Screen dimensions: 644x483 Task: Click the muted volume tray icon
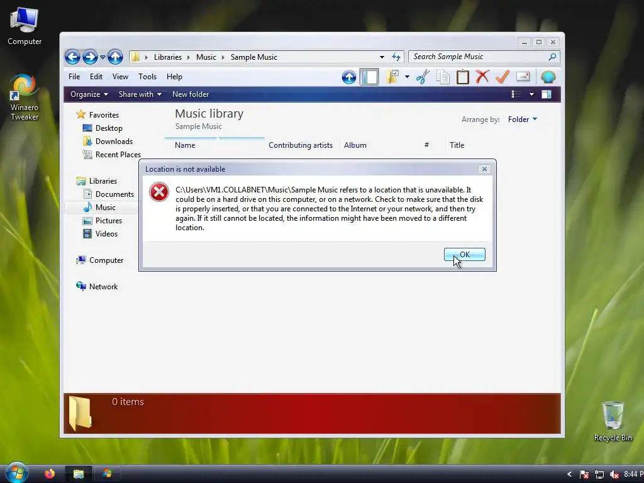coord(614,475)
